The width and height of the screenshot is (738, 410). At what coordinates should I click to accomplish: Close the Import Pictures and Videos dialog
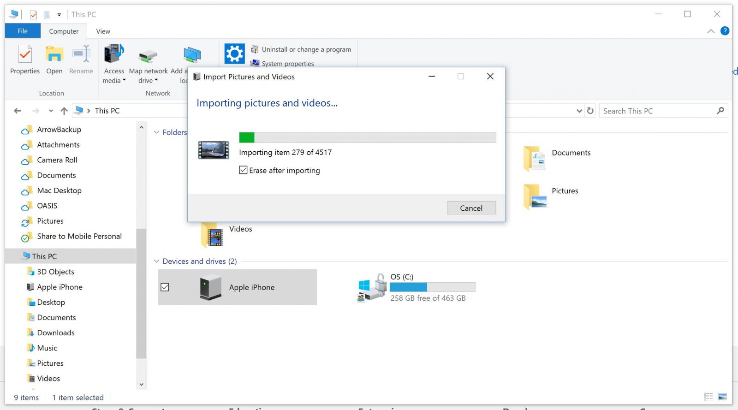pos(490,77)
